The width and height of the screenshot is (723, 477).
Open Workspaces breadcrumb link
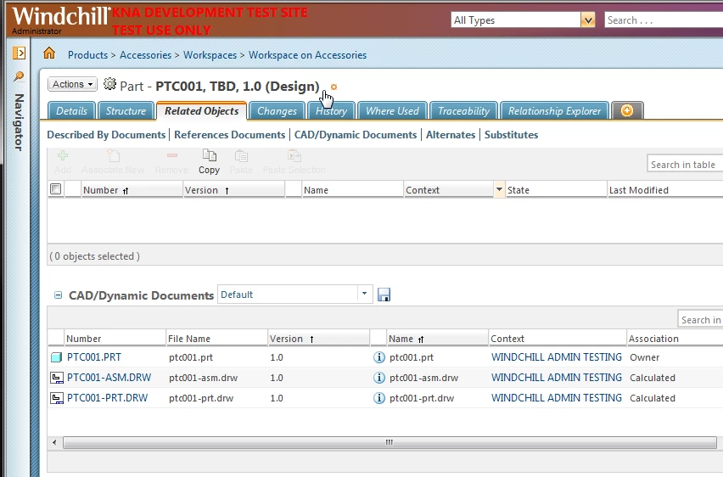(x=210, y=55)
